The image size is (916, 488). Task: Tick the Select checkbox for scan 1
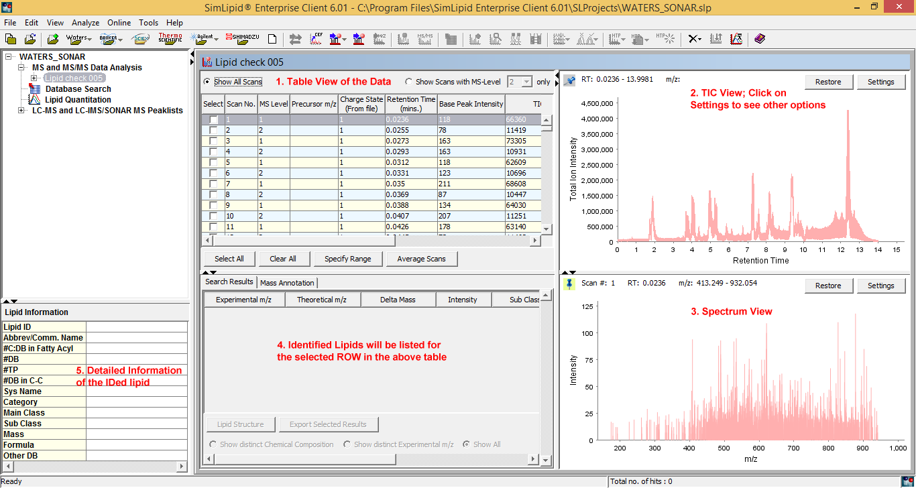coord(213,119)
